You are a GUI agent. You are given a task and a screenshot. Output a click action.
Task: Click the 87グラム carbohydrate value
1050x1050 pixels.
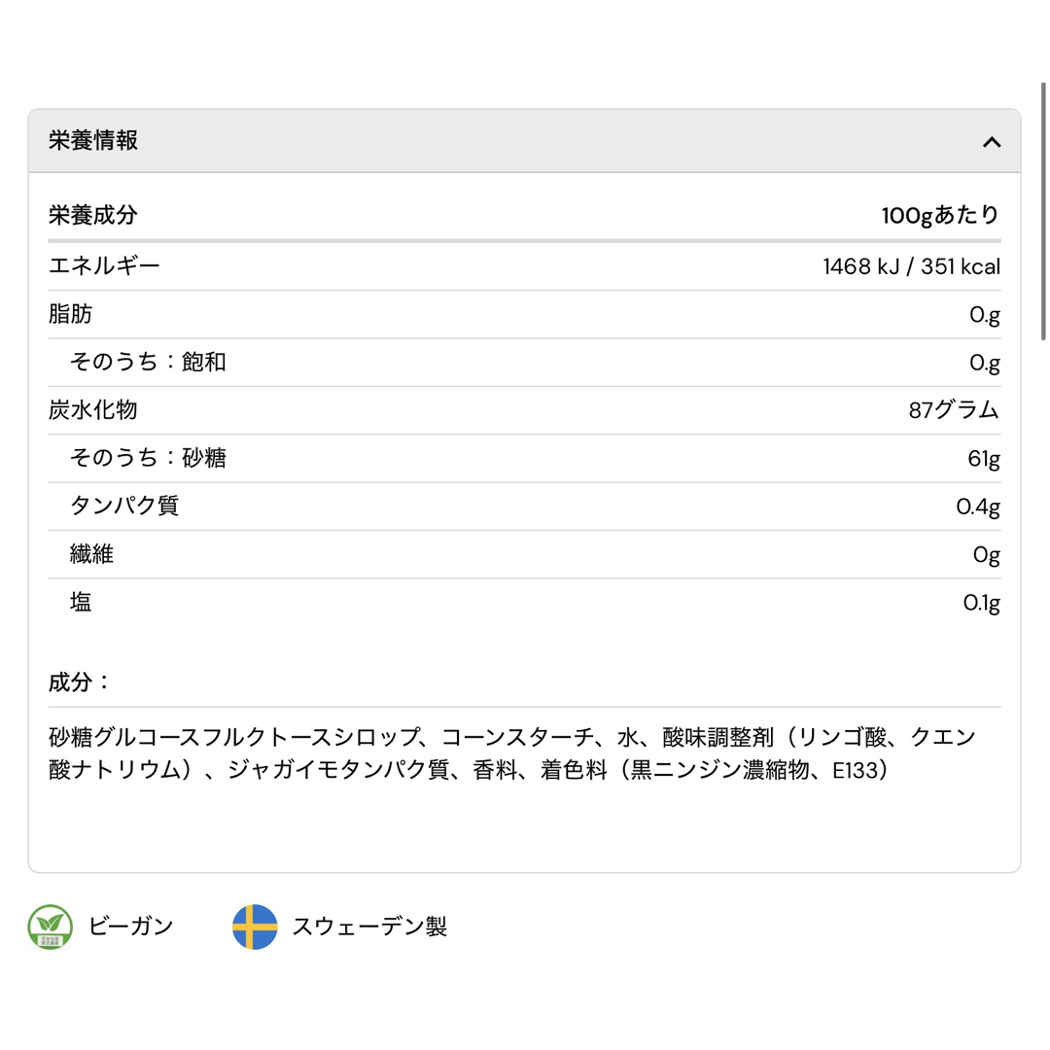pyautogui.click(x=955, y=410)
